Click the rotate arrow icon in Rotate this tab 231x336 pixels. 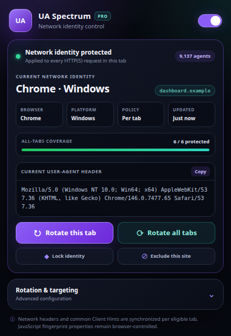[x=37, y=233]
